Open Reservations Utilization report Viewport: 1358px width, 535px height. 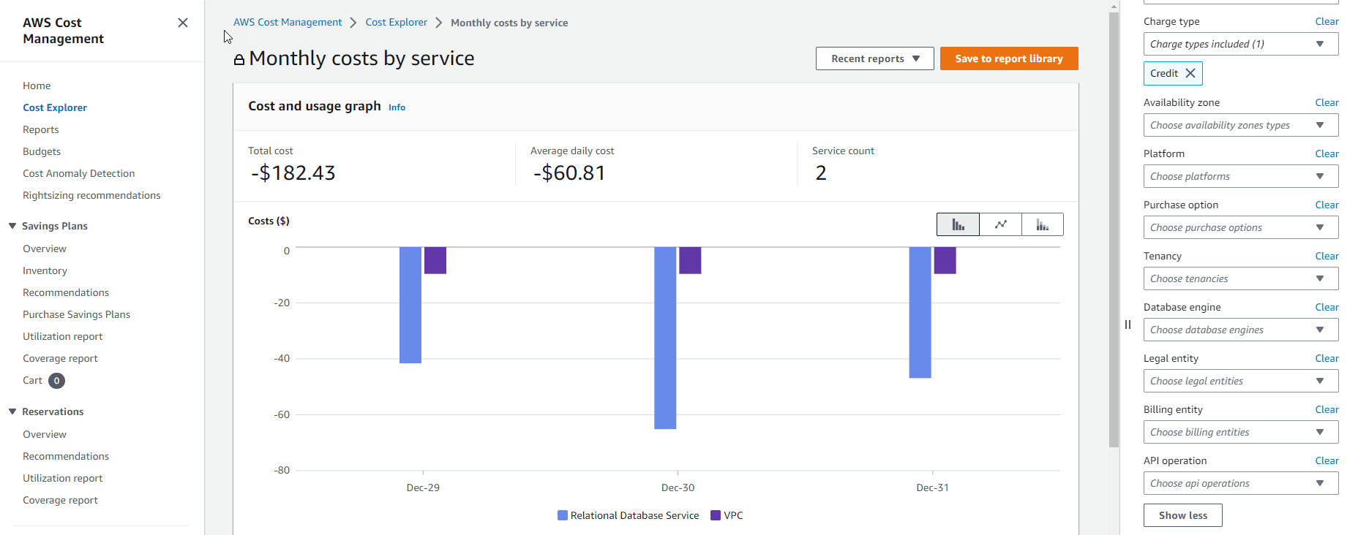point(63,478)
